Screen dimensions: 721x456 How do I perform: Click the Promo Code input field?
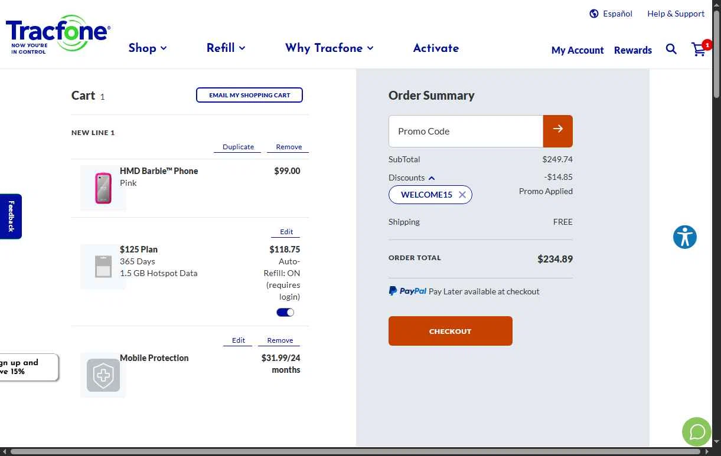click(466, 131)
